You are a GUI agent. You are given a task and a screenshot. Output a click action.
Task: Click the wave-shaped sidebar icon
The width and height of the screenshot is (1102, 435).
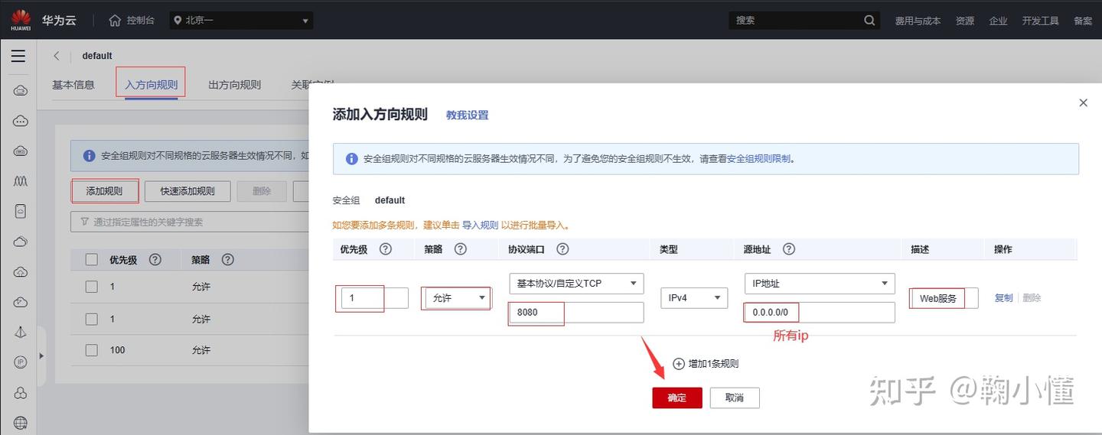pyautogui.click(x=21, y=181)
